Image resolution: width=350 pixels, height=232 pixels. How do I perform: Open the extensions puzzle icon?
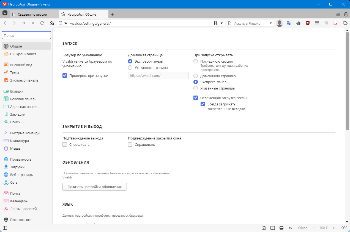345,23
